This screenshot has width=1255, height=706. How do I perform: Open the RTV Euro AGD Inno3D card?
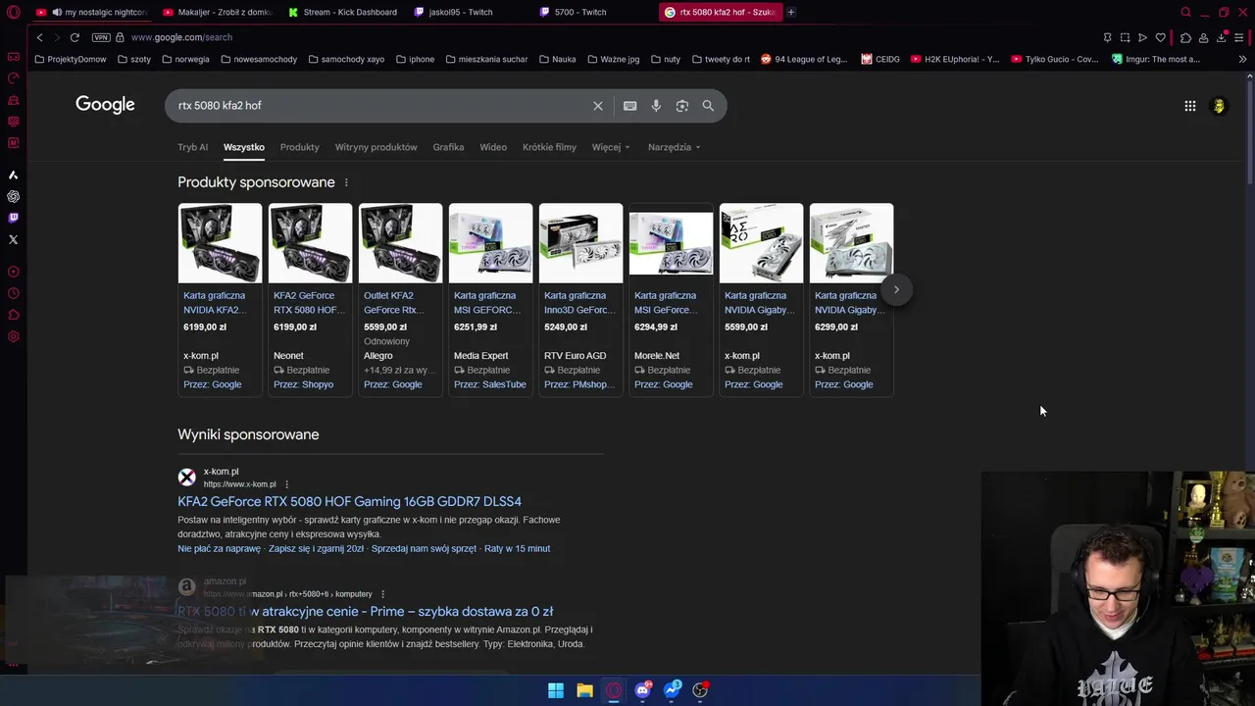(x=580, y=299)
